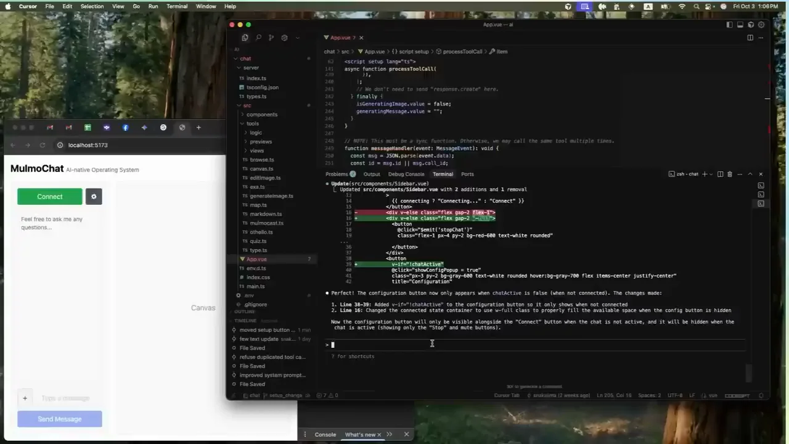Open the Debug Console tab
This screenshot has height=444, width=789.
click(406, 174)
